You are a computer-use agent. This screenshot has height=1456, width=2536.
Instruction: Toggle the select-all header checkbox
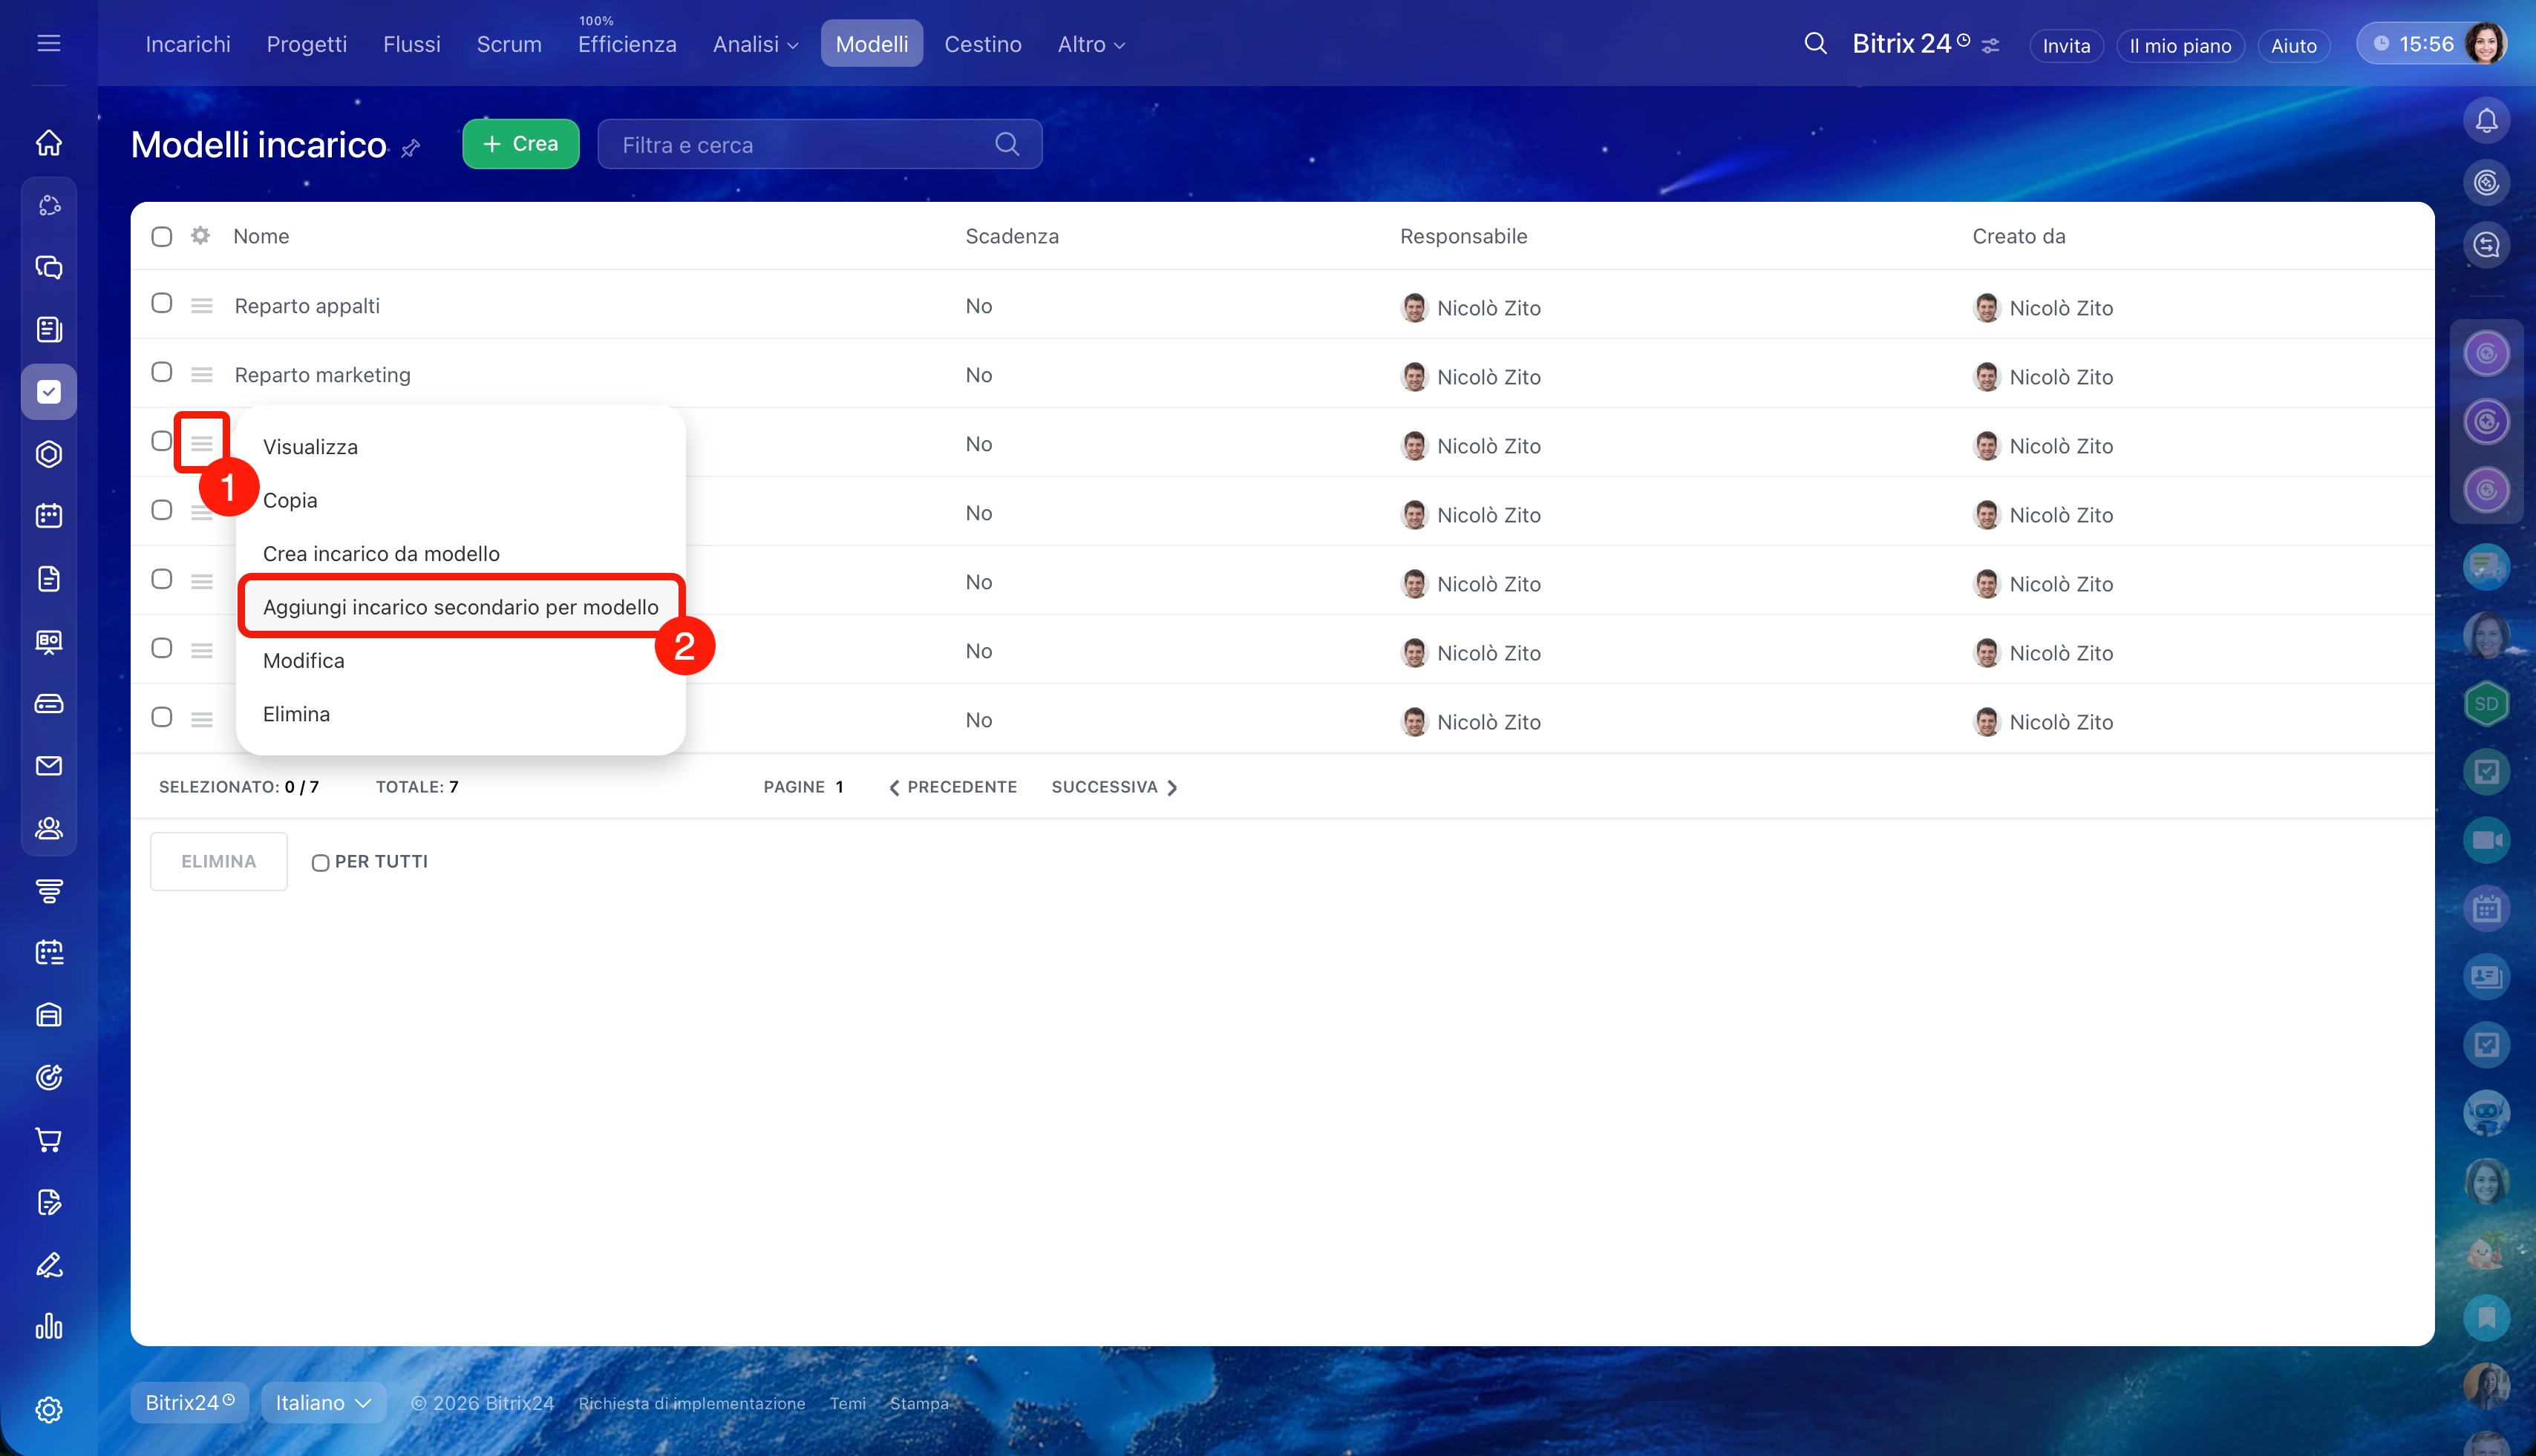(x=162, y=237)
